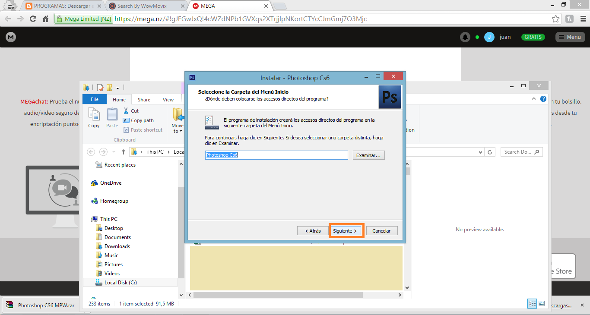Click Explorer's Forward navigation arrow
The image size is (590, 315).
103,152
